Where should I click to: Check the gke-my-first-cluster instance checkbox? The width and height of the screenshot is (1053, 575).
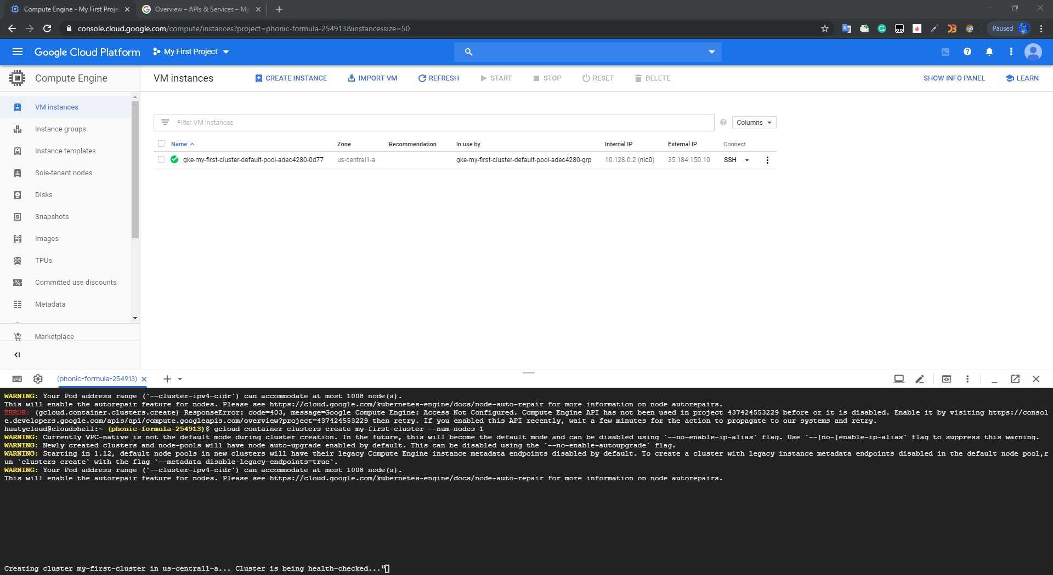tap(161, 160)
